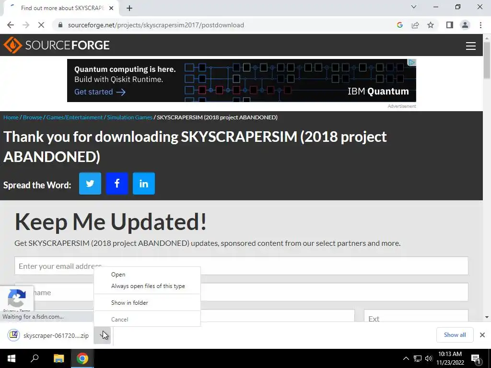
Task: Open Windows taskbar search
Action: [x=35, y=358]
